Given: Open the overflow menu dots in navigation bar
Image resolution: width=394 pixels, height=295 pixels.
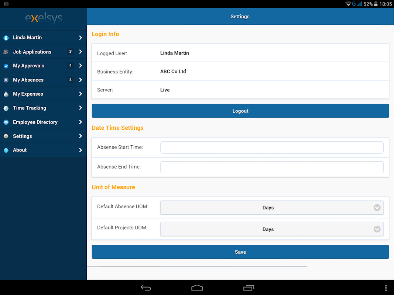Looking at the screenshot, I should pyautogui.click(x=386, y=288).
